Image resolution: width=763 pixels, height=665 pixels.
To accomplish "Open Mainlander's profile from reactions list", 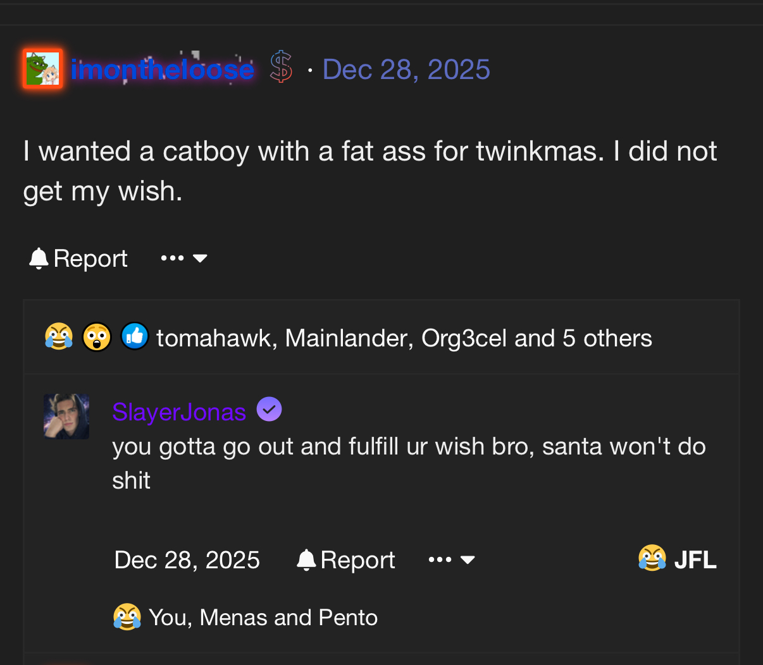I will [349, 339].
